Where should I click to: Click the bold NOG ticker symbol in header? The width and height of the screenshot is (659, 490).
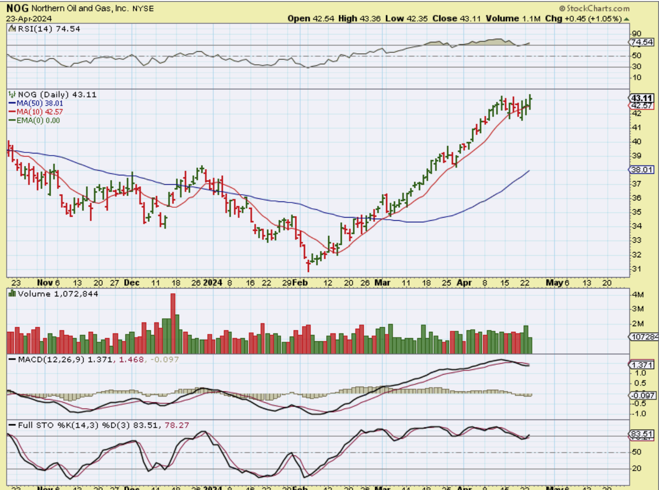tap(17, 8)
